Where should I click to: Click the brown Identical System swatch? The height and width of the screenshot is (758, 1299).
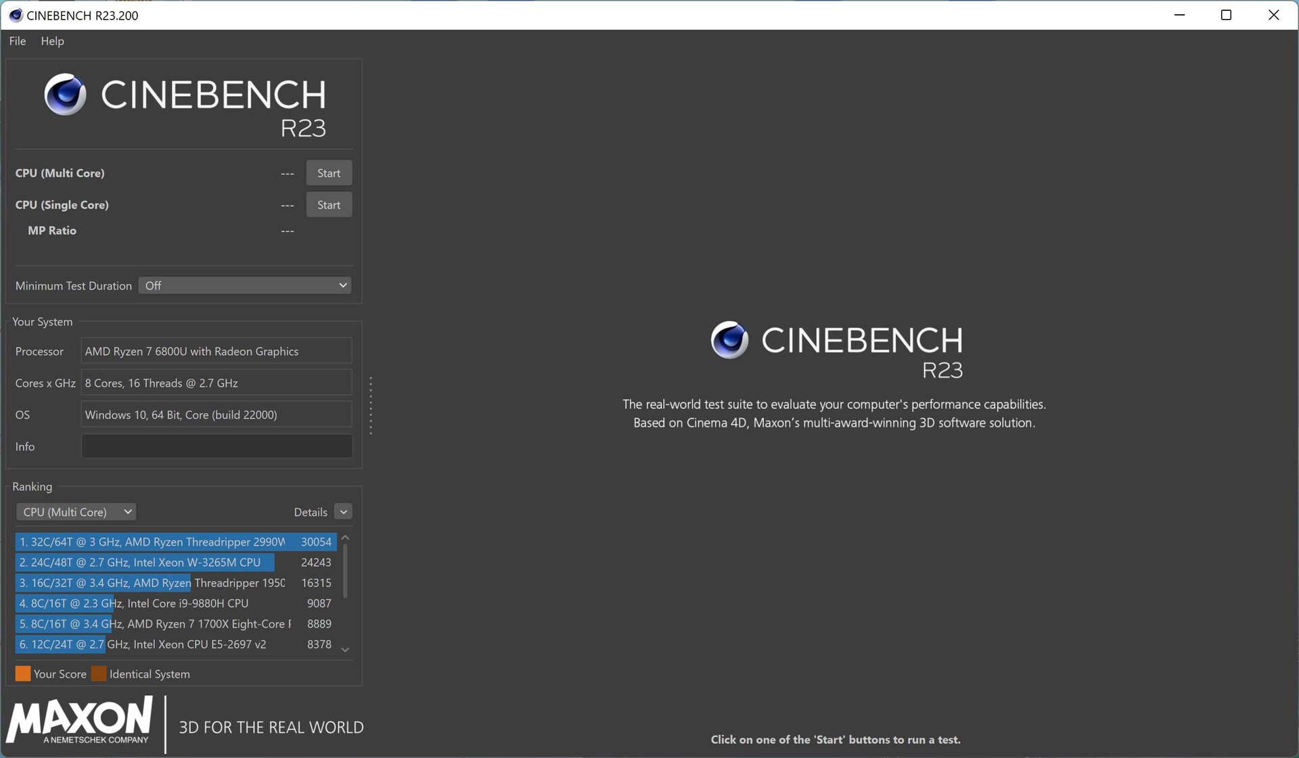pyautogui.click(x=99, y=673)
